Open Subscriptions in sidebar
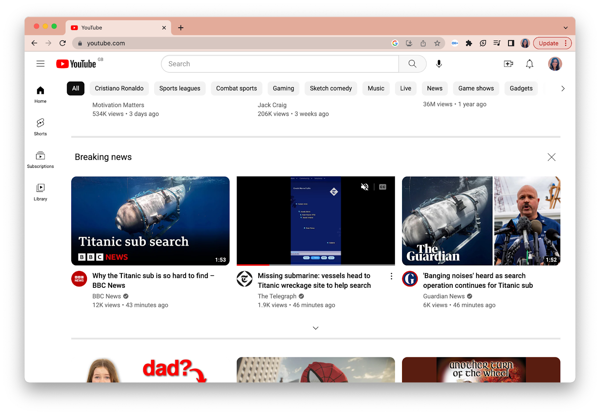 [40, 160]
